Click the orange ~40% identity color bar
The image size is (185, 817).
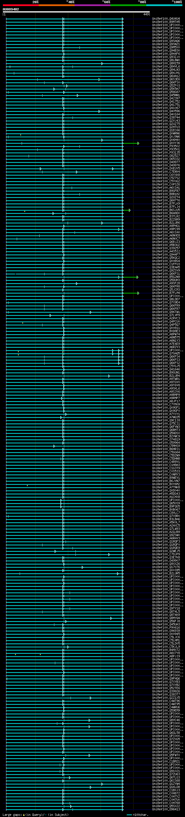pyautogui.click(x=57, y=5)
